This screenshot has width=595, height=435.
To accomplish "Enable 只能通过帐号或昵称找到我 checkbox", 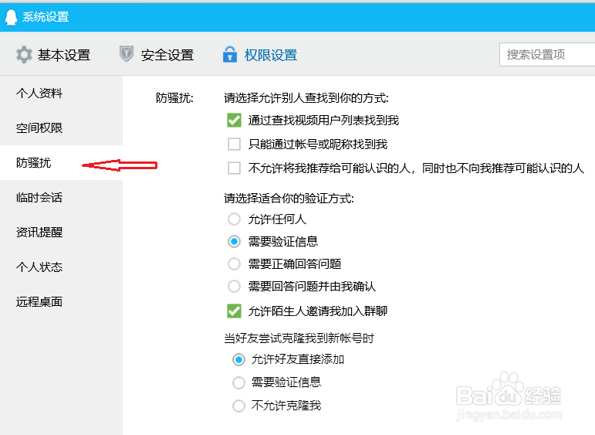I will pyautogui.click(x=234, y=144).
